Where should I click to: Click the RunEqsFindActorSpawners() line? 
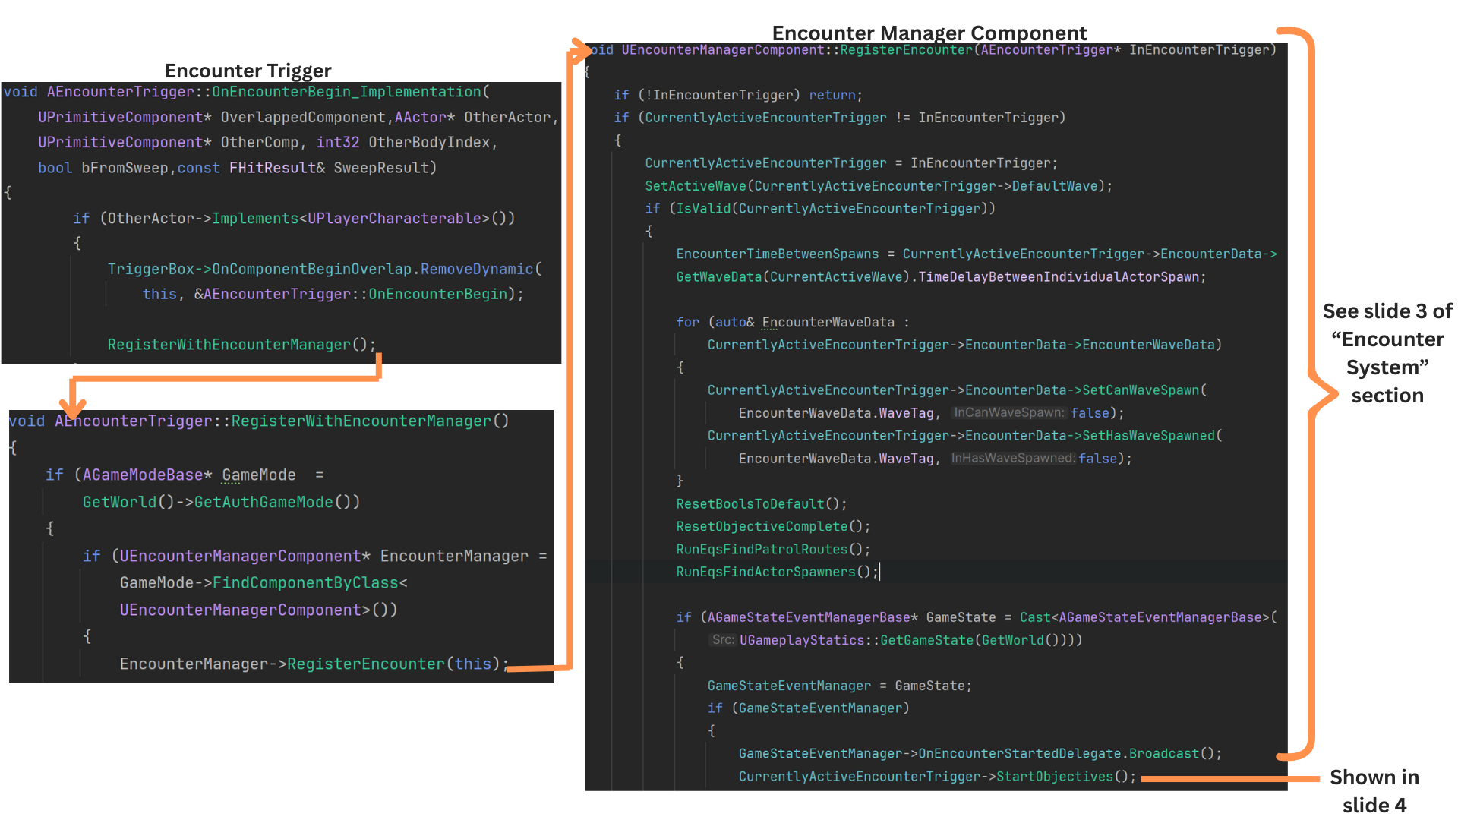pyautogui.click(x=776, y=572)
